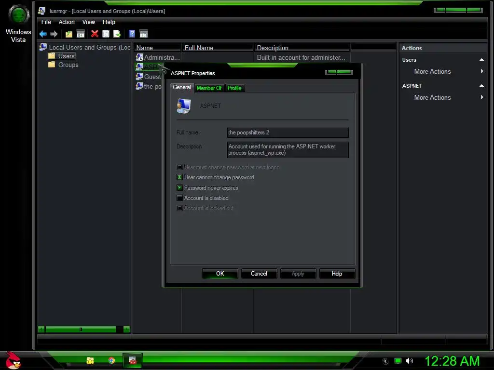Click the volume speaker tray icon
Image resolution: width=494 pixels, height=370 pixels.
click(409, 361)
